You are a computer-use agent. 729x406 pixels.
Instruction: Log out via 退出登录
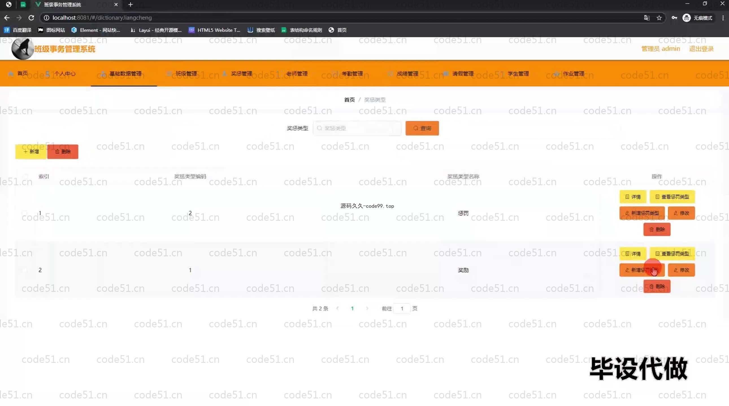[701, 48]
